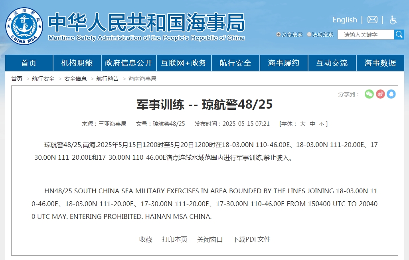Open the 航行安全 navigation menu
The image size is (409, 260).
[235, 63]
